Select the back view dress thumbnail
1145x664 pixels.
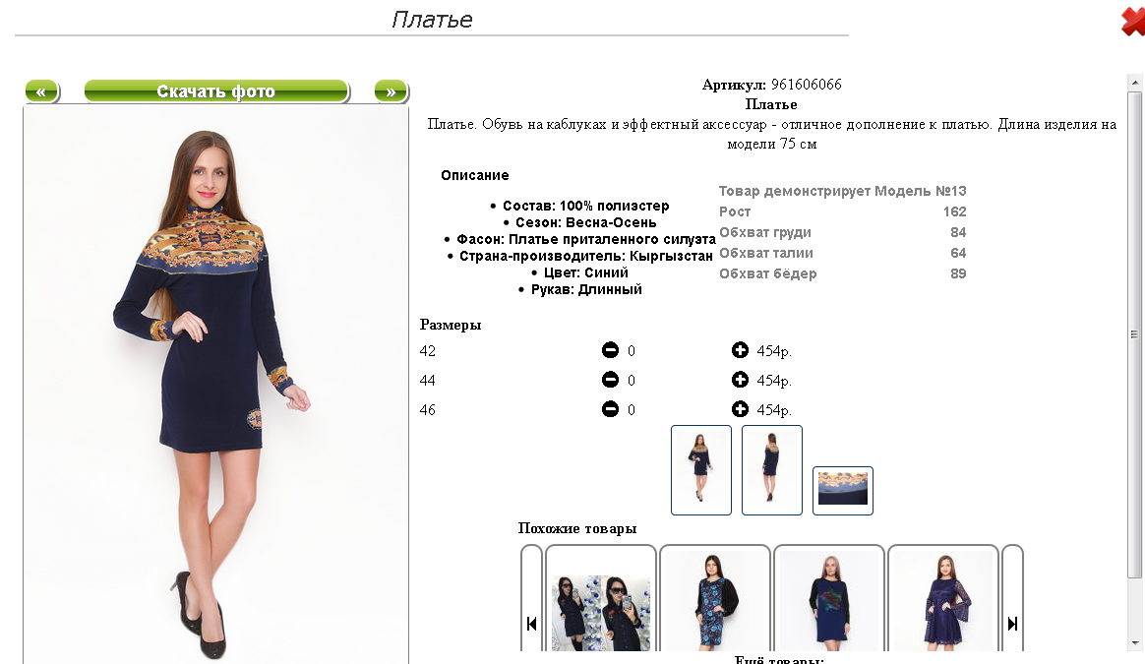[772, 469]
